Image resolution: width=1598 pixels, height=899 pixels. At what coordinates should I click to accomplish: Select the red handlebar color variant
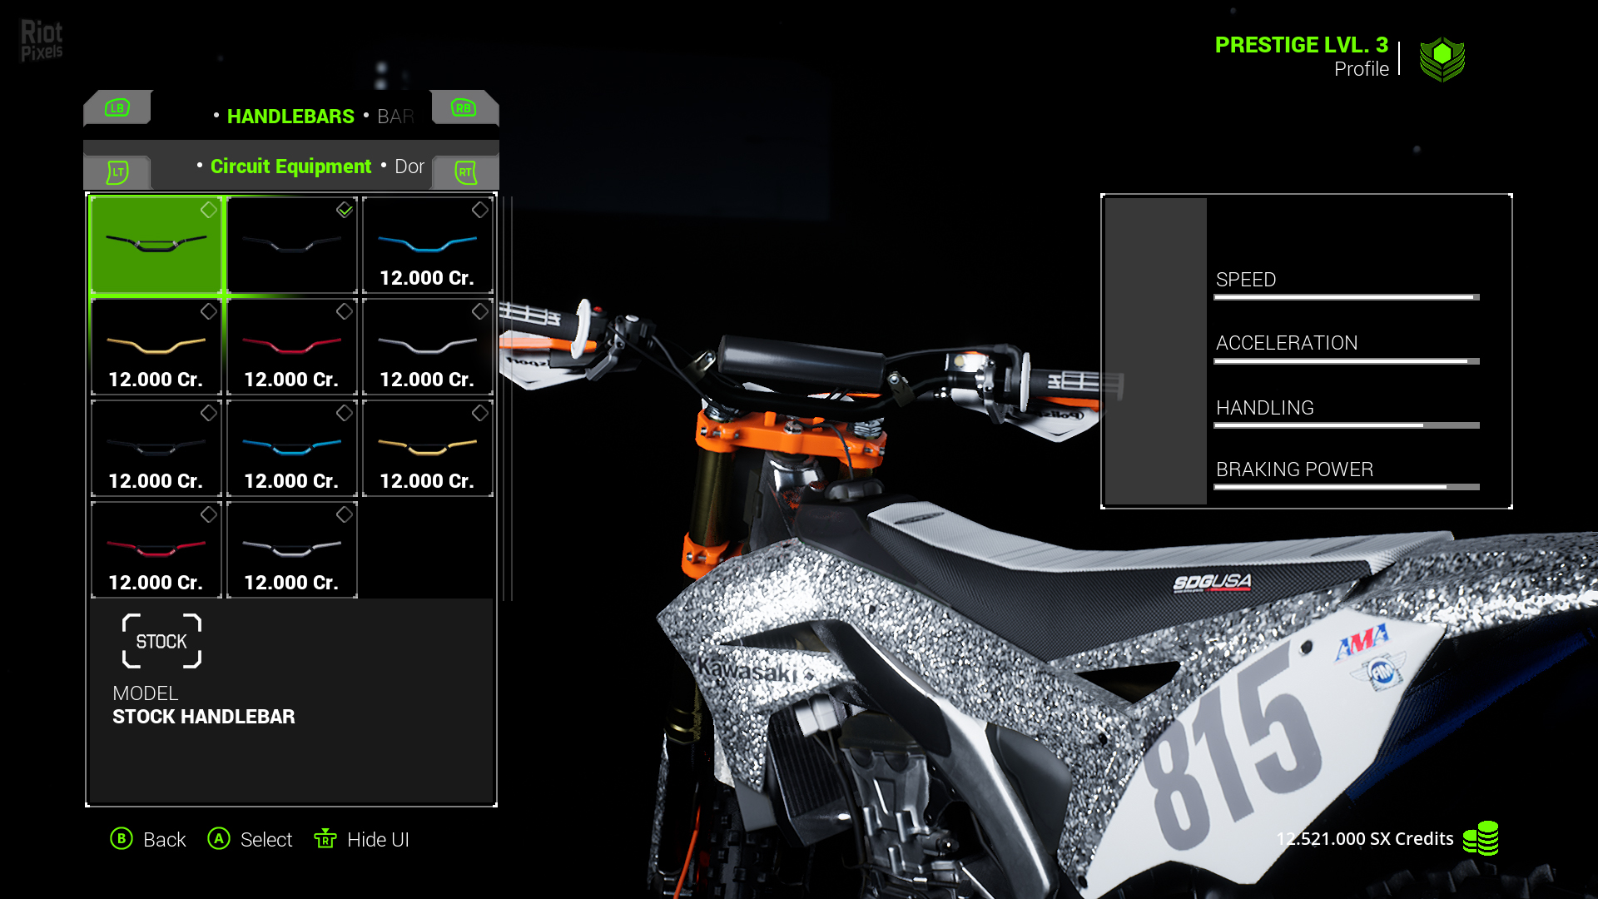(290, 345)
